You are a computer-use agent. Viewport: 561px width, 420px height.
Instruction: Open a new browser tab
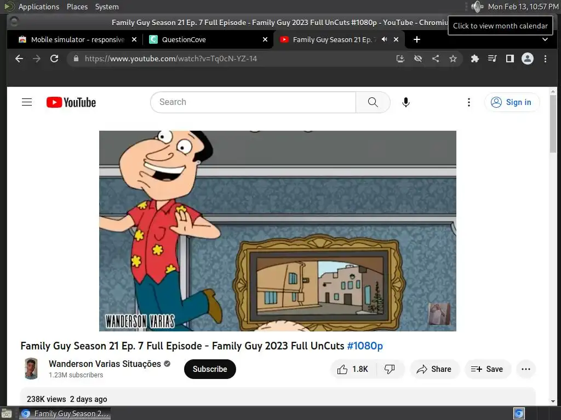pyautogui.click(x=417, y=39)
